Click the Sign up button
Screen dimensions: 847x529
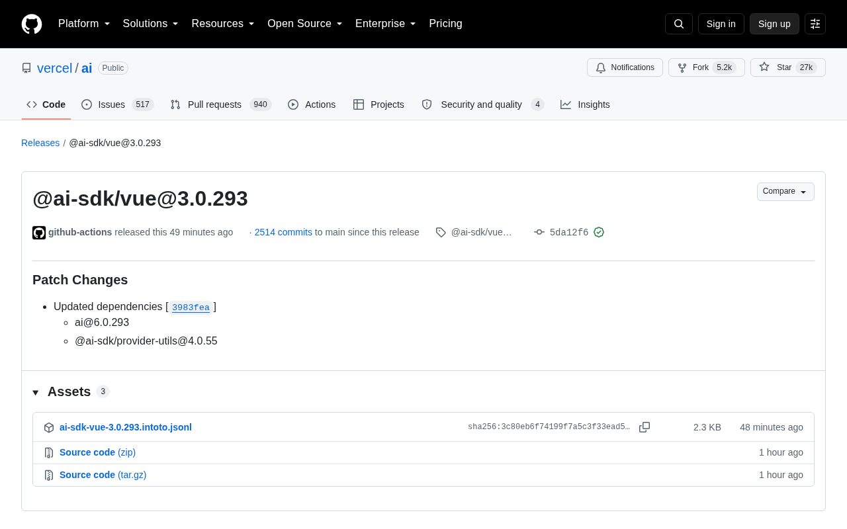click(x=774, y=24)
